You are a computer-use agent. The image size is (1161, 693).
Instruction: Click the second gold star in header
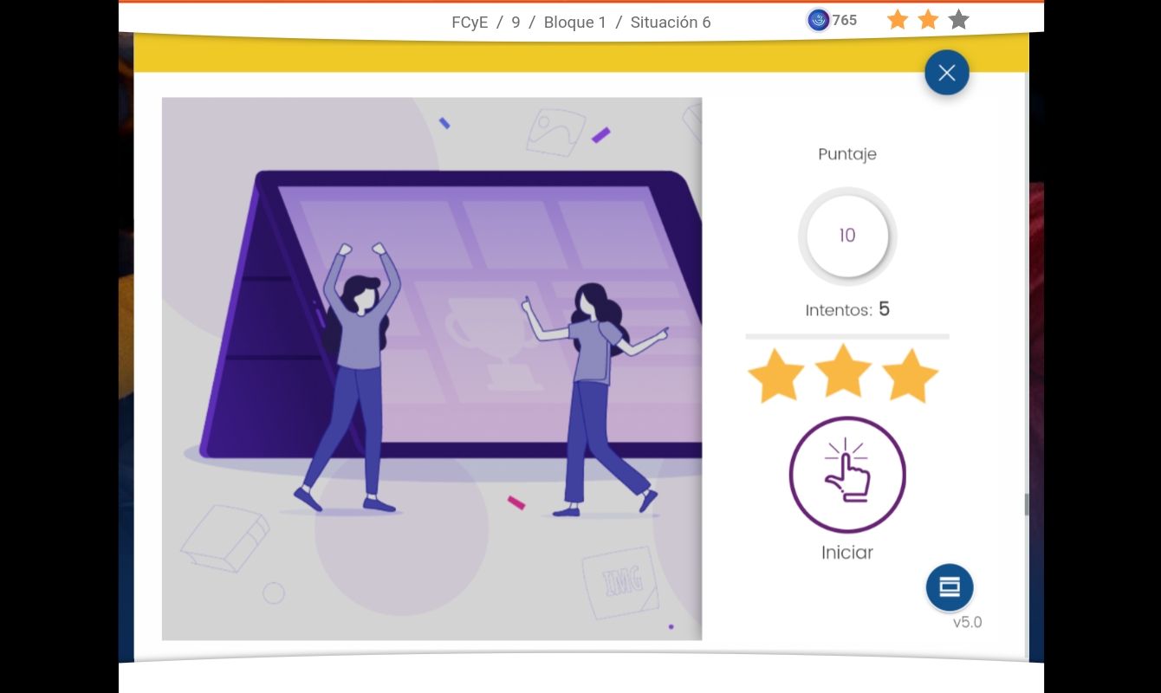click(x=928, y=20)
